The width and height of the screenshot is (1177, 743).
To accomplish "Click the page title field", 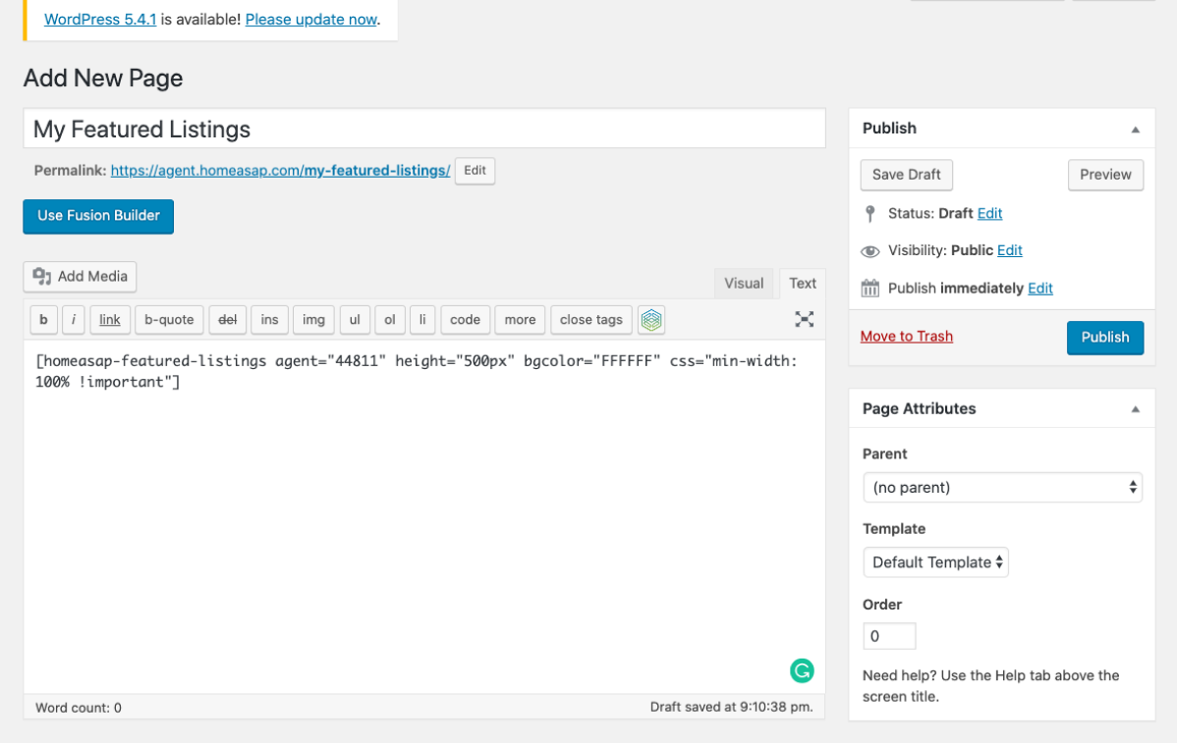I will [x=424, y=129].
